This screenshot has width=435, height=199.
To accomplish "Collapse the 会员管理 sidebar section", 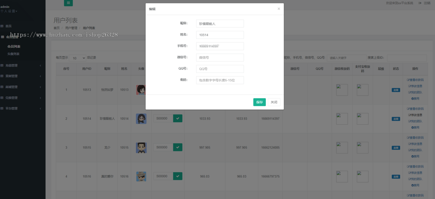I will [12, 37].
